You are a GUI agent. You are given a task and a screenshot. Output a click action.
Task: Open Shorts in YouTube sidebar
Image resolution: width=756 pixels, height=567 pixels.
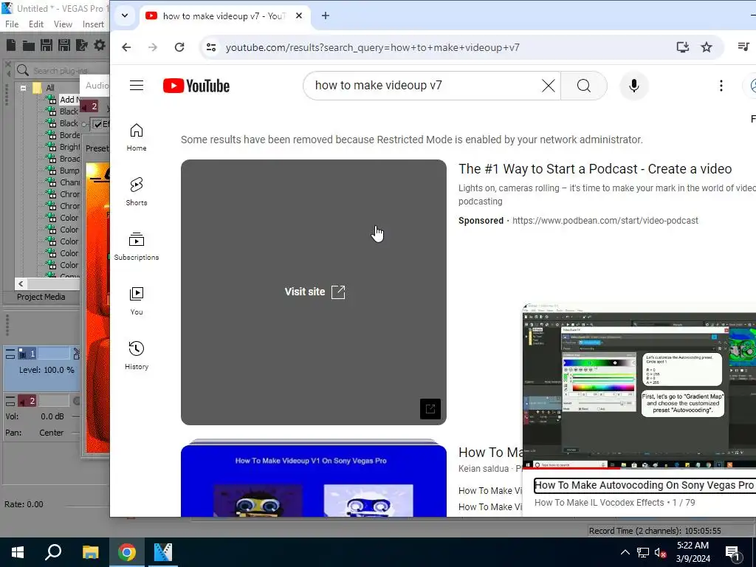click(x=137, y=192)
